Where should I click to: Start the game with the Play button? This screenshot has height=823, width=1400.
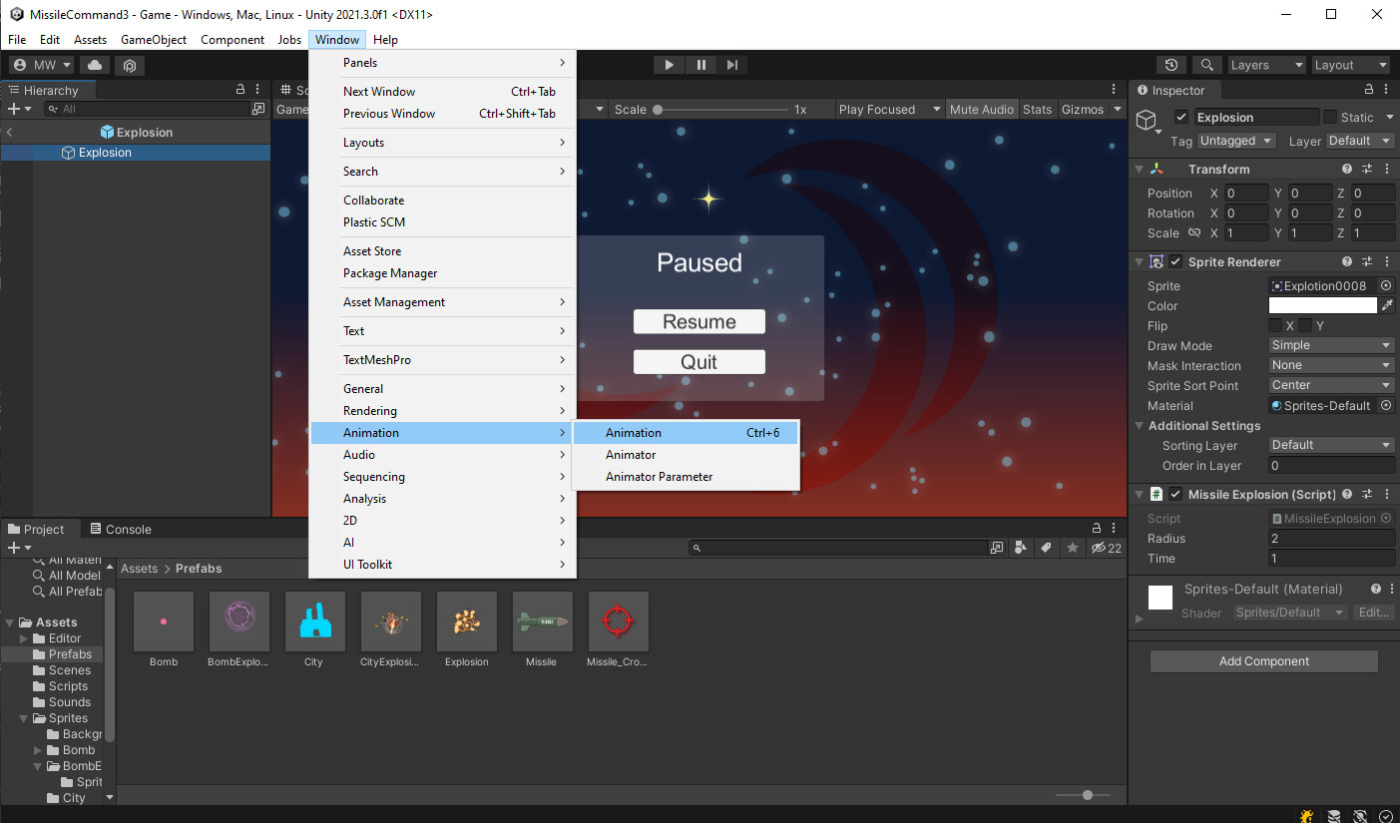669,64
